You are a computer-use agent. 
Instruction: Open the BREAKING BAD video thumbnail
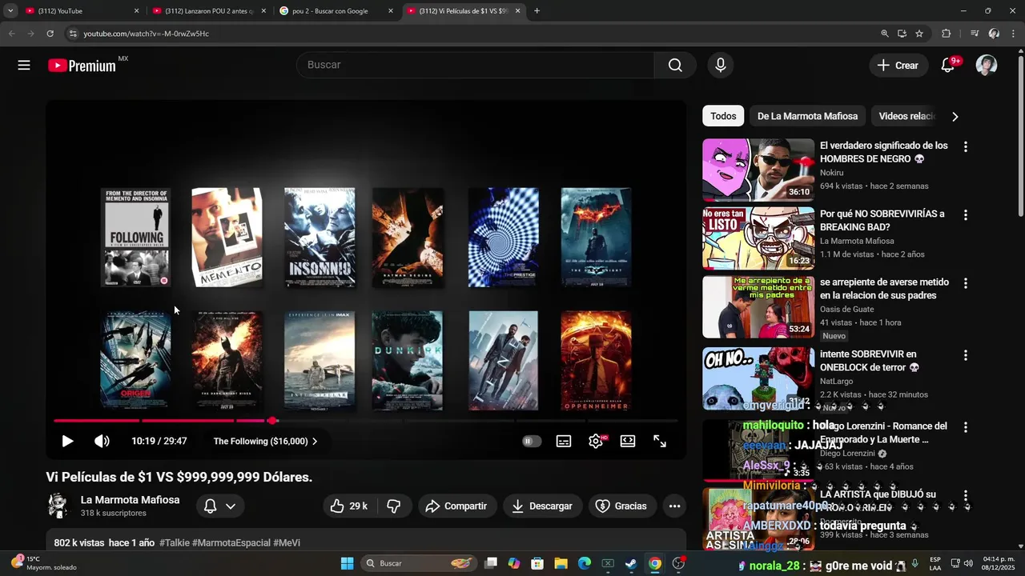coord(758,238)
